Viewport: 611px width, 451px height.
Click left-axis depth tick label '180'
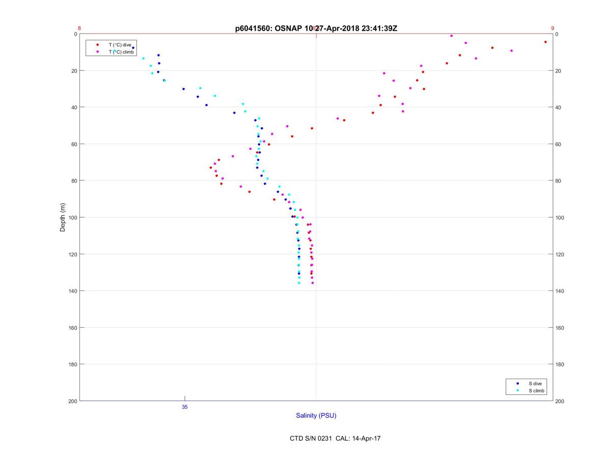[x=72, y=364]
